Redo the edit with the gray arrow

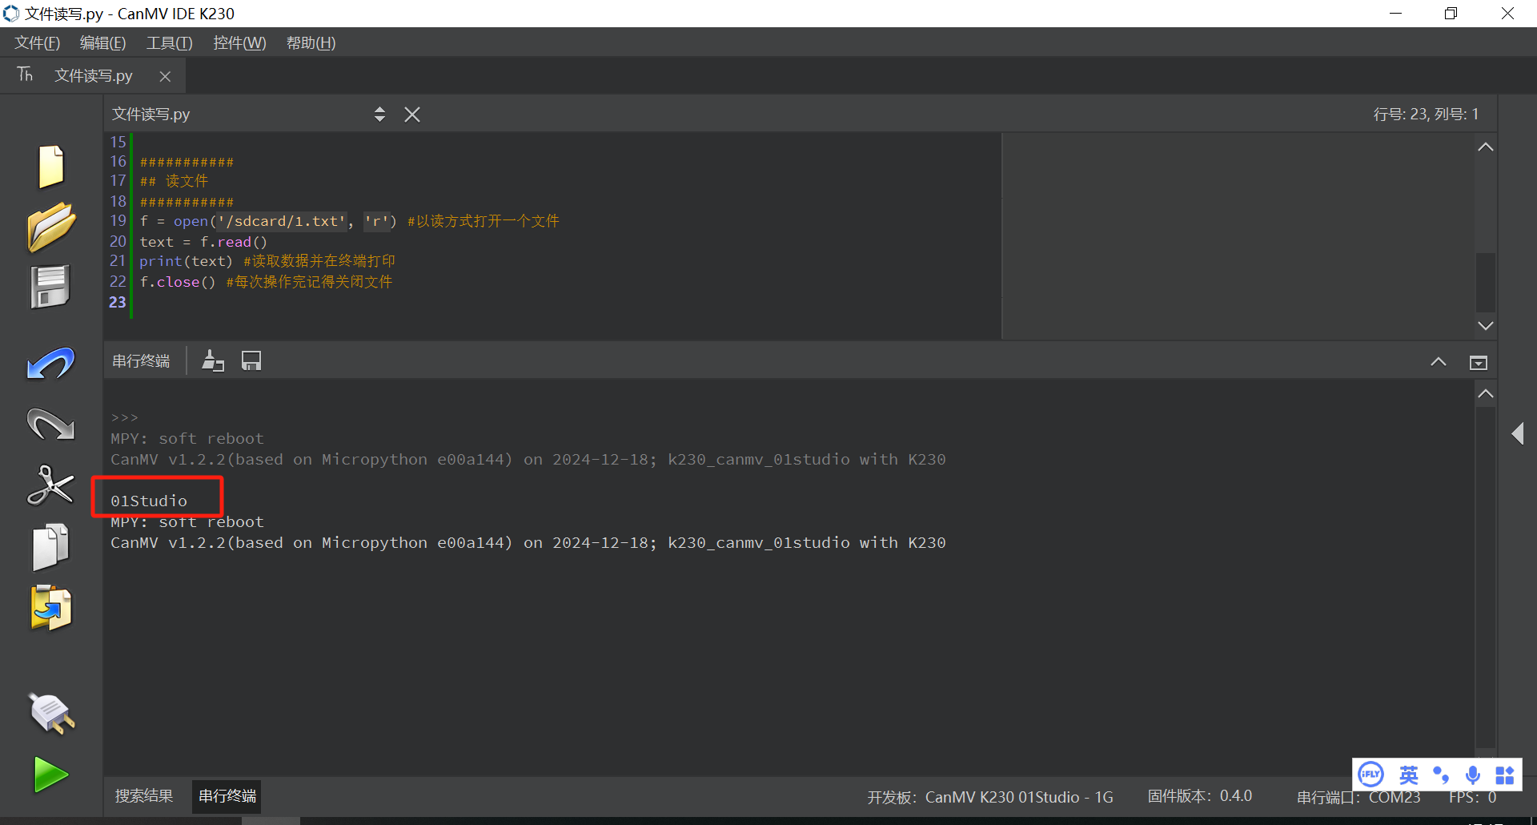(51, 425)
